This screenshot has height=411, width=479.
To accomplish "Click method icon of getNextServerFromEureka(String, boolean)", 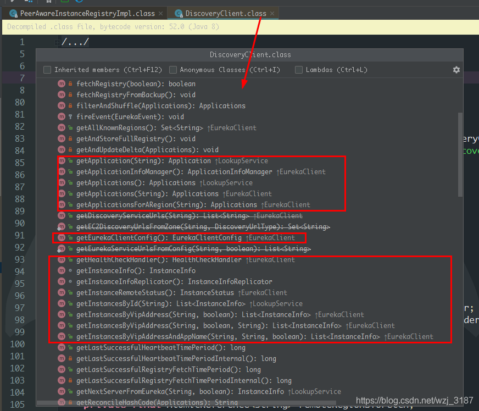I will pos(62,391).
